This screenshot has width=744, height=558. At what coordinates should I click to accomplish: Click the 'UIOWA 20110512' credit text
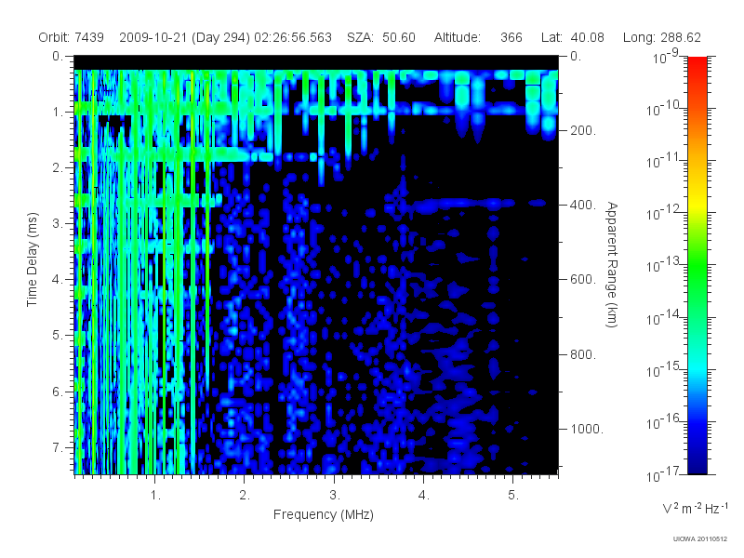700,538
